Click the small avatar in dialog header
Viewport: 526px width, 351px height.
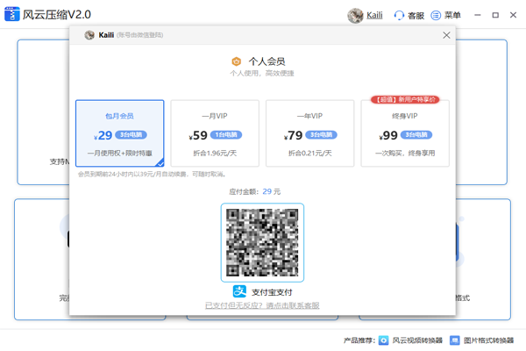[x=89, y=35]
